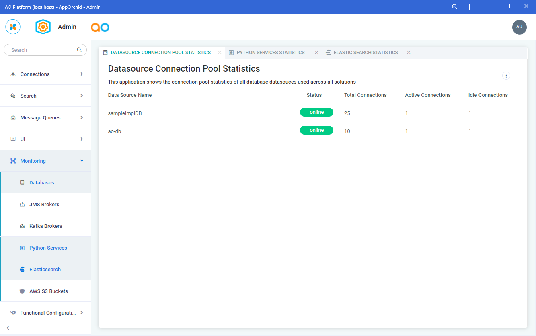Viewport: 536px width, 336px height.
Task: Click into the sidebar Search field
Action: point(40,50)
